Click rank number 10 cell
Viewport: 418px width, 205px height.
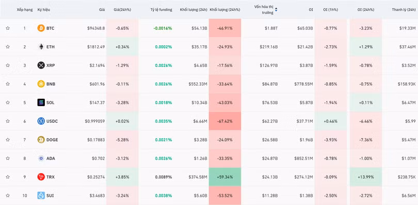(25, 195)
